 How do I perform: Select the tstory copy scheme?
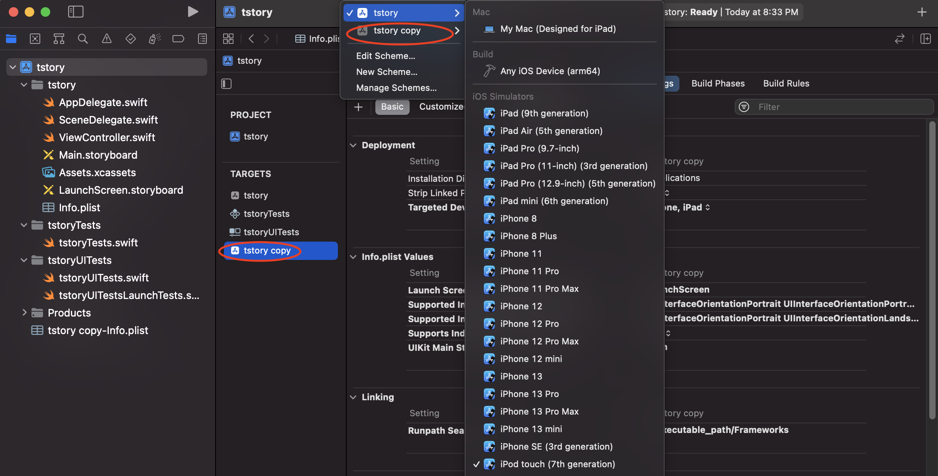397,31
